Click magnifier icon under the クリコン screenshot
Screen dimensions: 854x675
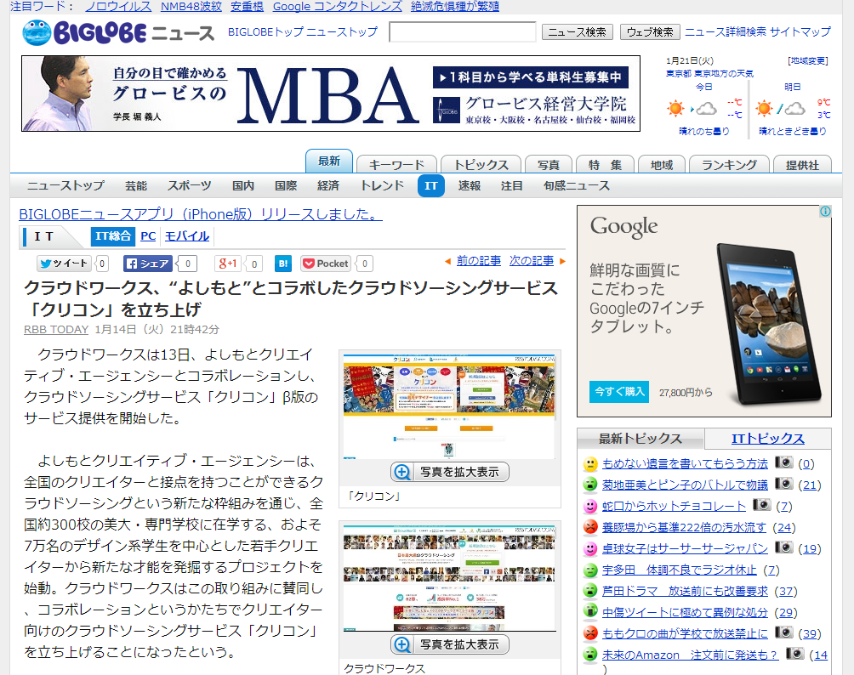[x=402, y=472]
